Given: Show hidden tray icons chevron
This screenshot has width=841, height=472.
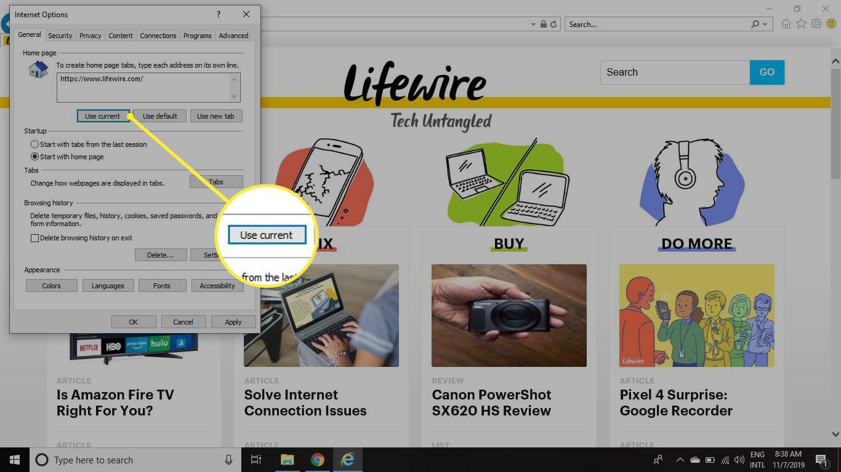Looking at the screenshot, I should [x=680, y=460].
